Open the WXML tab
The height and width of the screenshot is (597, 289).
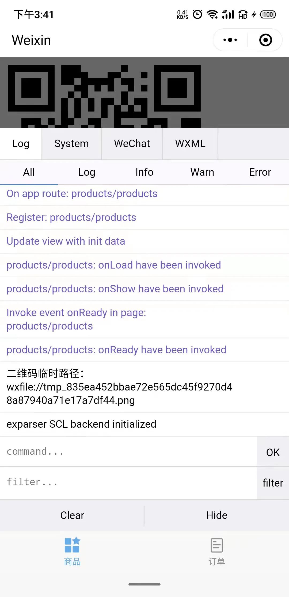pyautogui.click(x=190, y=144)
